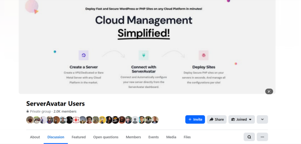Screen dimensions: 301x144
Task: Click the last member avatar in the row
Action: (x=155, y=120)
